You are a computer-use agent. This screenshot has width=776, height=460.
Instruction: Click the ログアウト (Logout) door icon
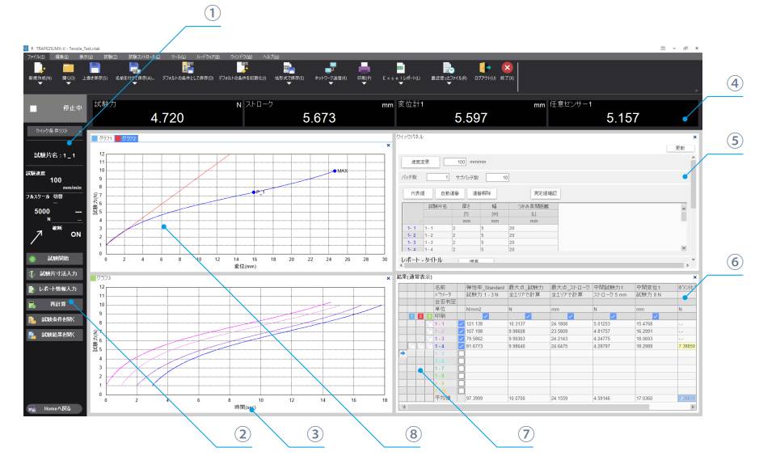point(484,68)
